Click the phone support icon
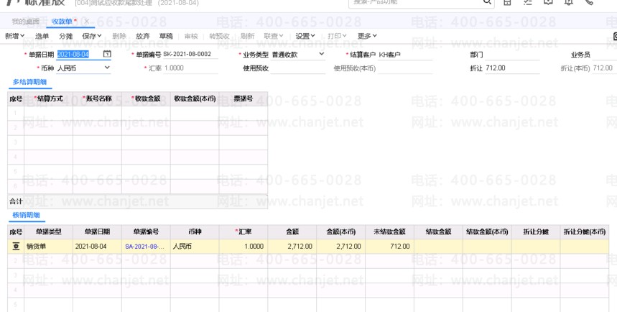Image resolution: width=617 pixels, height=312 pixels. click(589, 2)
